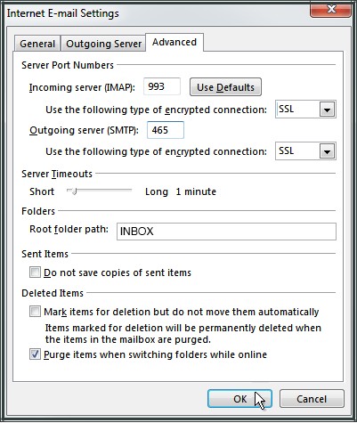This screenshot has height=423, width=357.
Task: Open the SMTP SSL connection type combo box
Action: [305, 151]
